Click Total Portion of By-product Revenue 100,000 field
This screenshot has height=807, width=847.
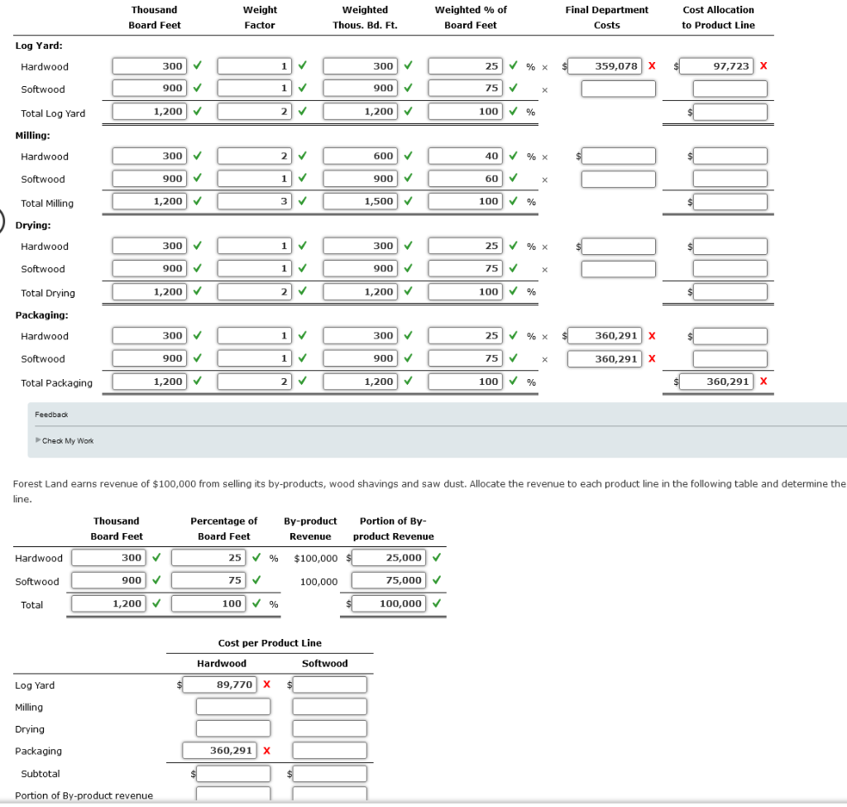point(389,603)
